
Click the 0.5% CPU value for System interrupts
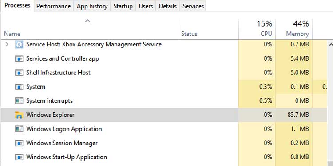(266, 101)
